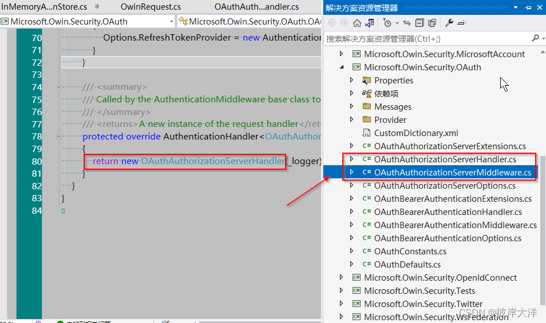Close the Solution Explorer panel
This screenshot has width=546, height=323.
pos(540,7)
